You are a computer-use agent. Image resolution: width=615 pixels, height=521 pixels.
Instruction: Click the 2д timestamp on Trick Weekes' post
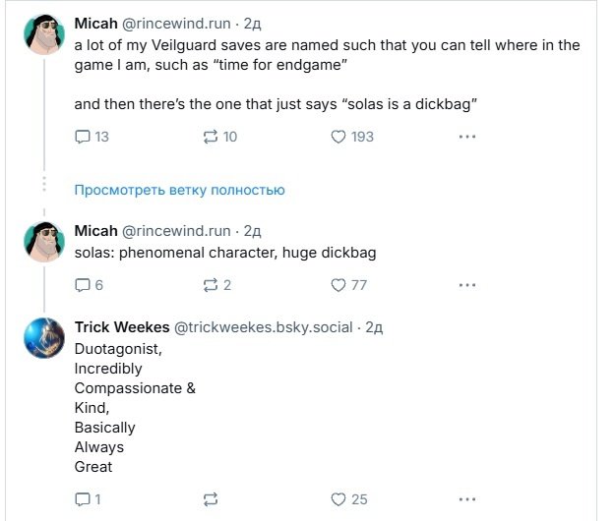point(374,327)
